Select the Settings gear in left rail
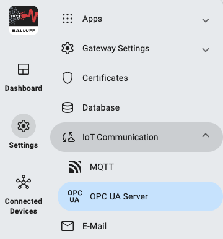223x239 pixels. (x=24, y=126)
